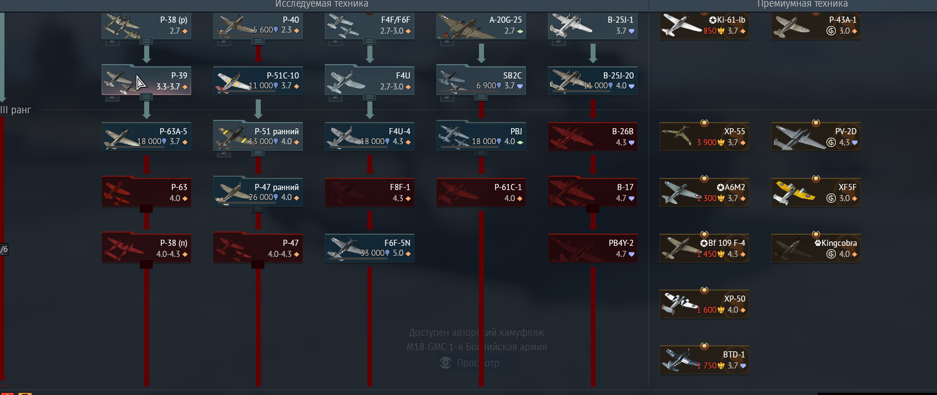937x395 pixels.
Task: Select the Ki-61-Ib premium aircraft
Action: (704, 25)
